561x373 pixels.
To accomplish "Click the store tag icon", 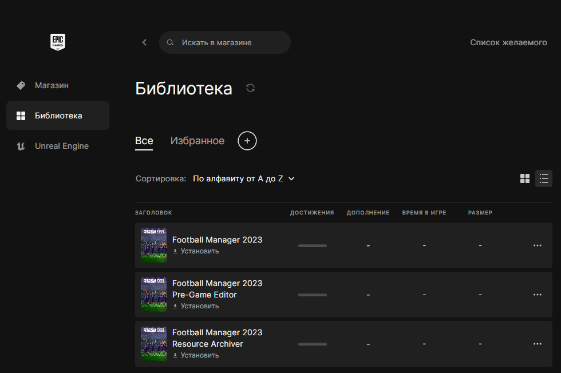I will tap(21, 85).
